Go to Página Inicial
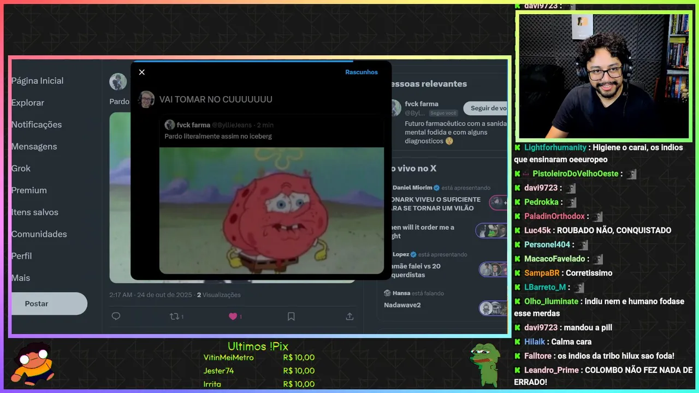The width and height of the screenshot is (699, 393). click(37, 81)
